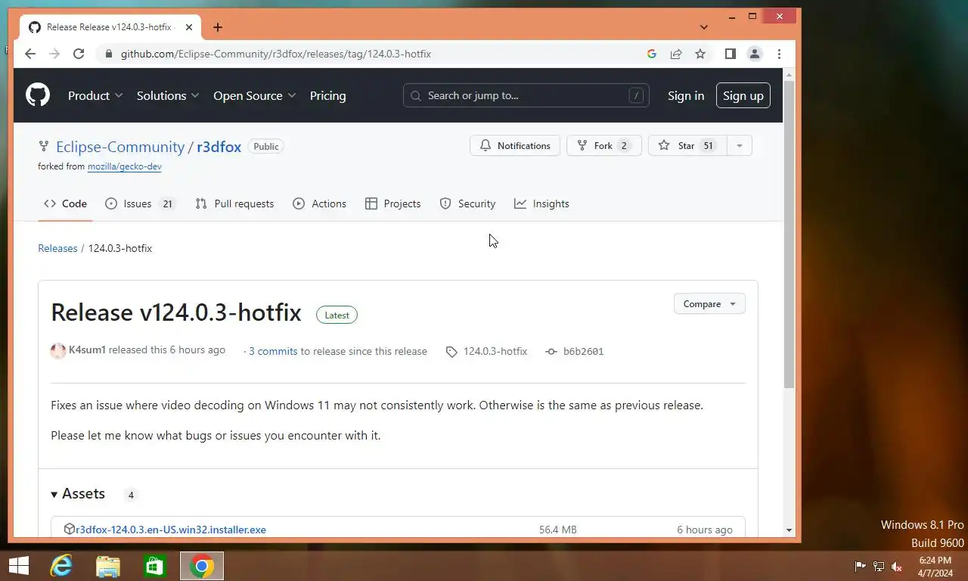Switch to the Issues tab

(x=141, y=204)
